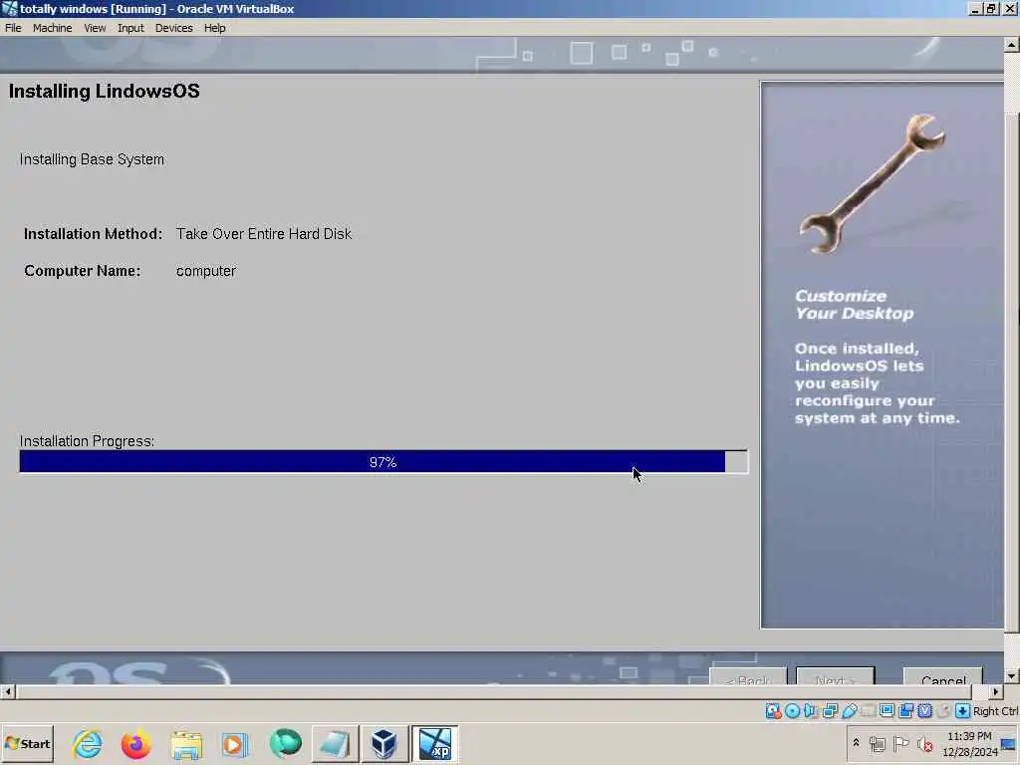Click the hard disk activity status icon
The image size is (1020, 765).
773,711
